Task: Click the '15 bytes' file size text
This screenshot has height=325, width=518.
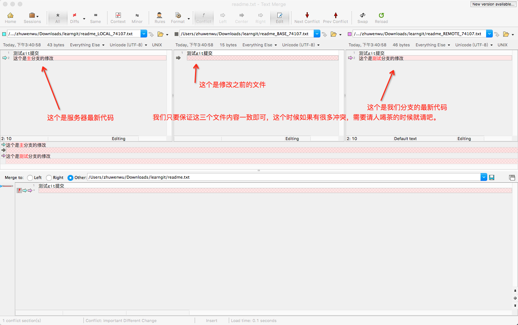Action: [x=228, y=45]
